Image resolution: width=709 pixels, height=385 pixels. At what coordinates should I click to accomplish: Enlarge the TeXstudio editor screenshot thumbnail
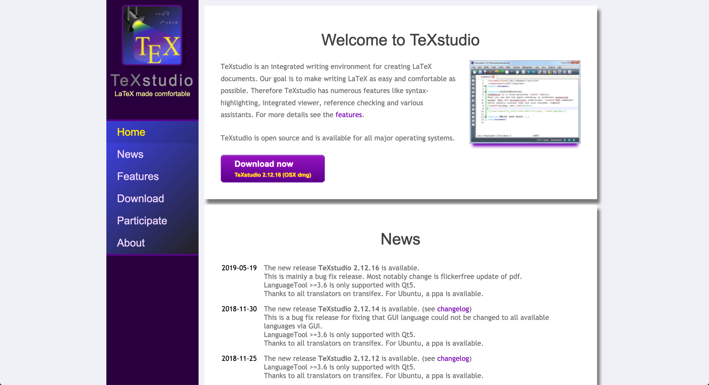525,102
